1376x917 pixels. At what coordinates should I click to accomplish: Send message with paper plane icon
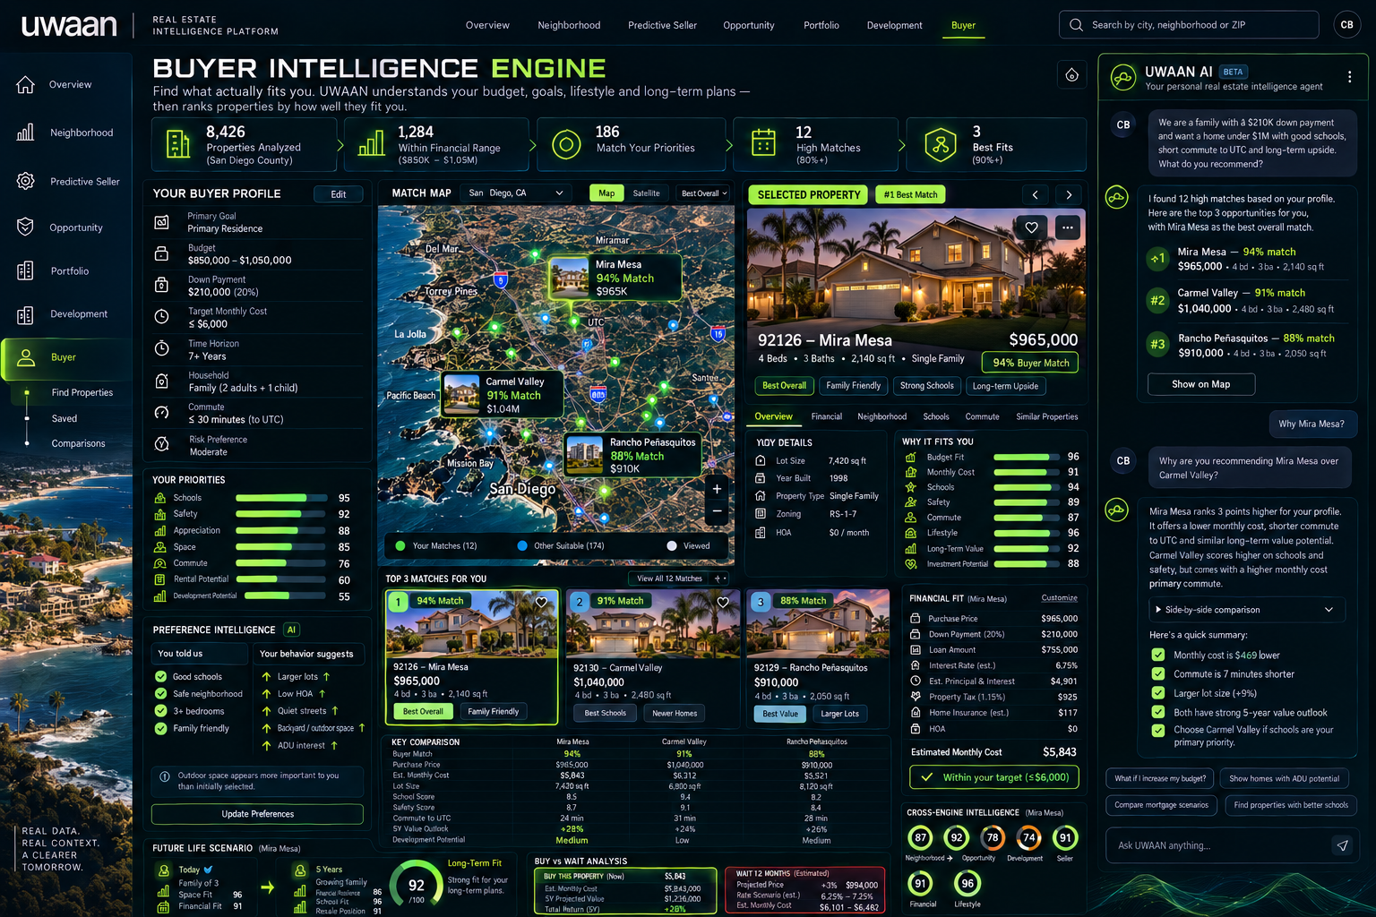click(x=1342, y=845)
